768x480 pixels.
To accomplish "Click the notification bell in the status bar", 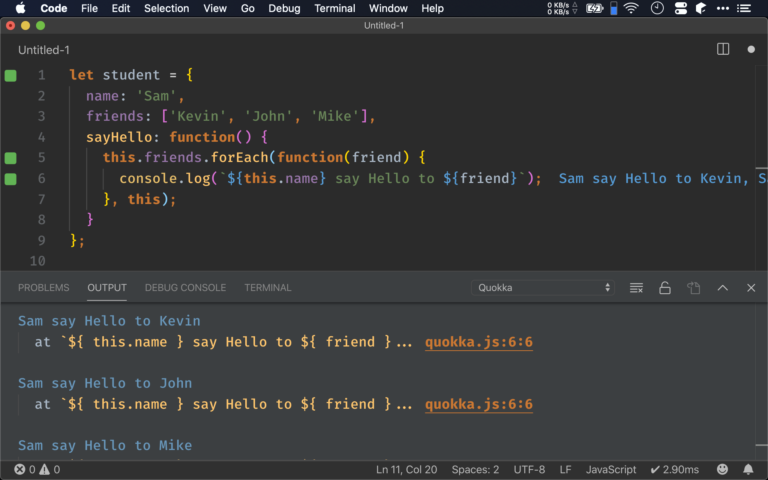I will point(748,469).
